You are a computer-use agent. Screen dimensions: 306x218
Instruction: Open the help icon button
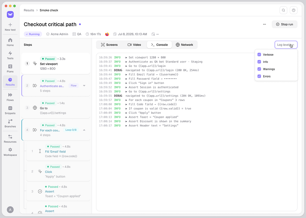[x=294, y=11]
